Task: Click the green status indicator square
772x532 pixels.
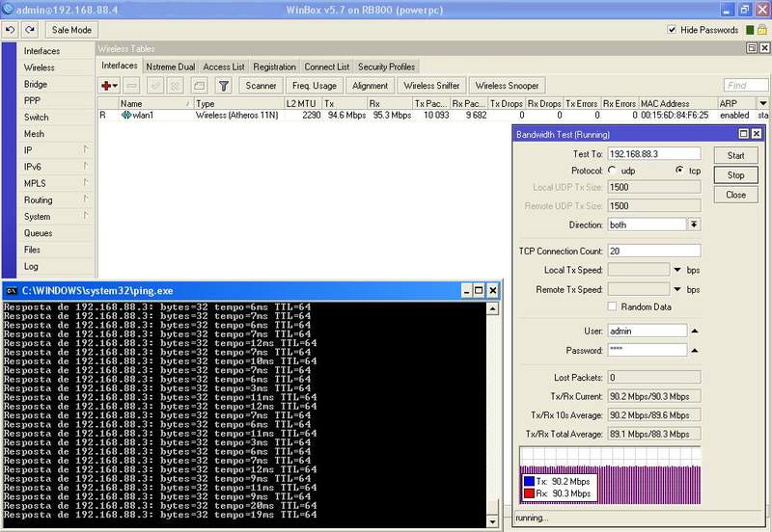Action: click(750, 30)
